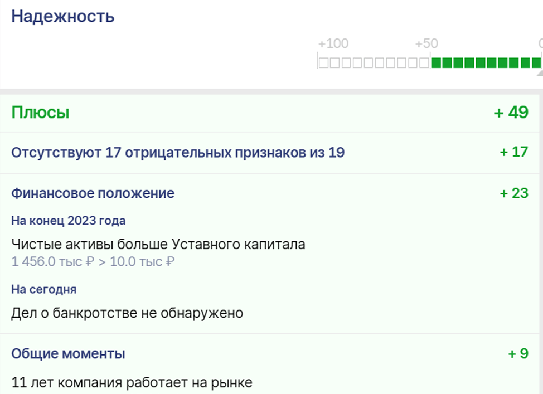Click the + 17 score value
Image resolution: width=543 pixels, height=394 pixels.
click(x=514, y=152)
